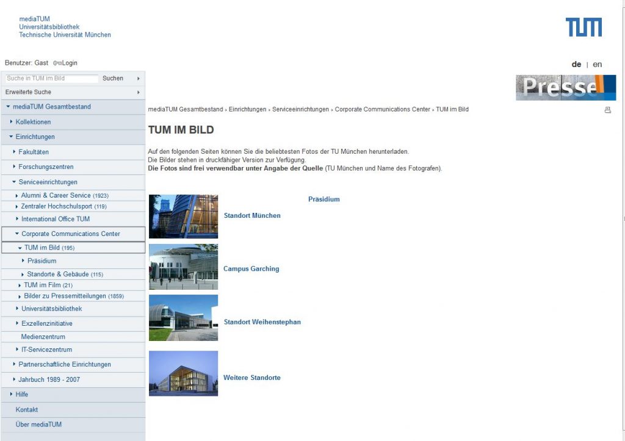The image size is (625, 441).
Task: Open Partnerschaftliche Einrichtungen entry
Action: pos(65,364)
